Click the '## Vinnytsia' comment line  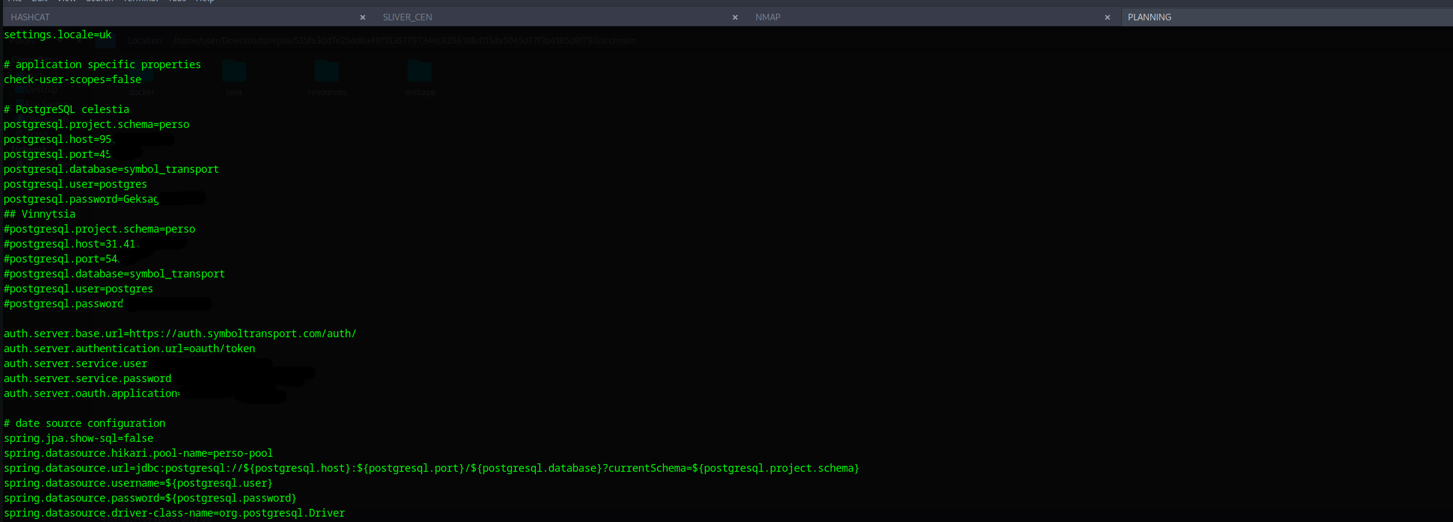pyautogui.click(x=40, y=214)
